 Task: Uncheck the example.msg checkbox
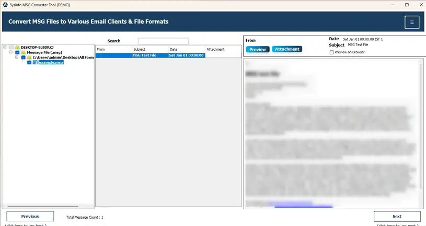point(29,62)
